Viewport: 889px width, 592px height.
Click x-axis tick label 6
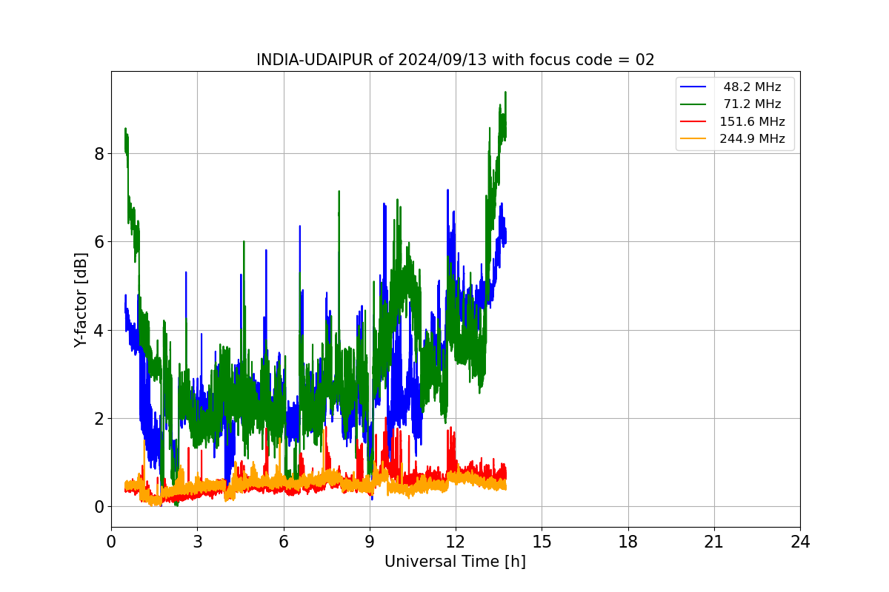pos(283,541)
